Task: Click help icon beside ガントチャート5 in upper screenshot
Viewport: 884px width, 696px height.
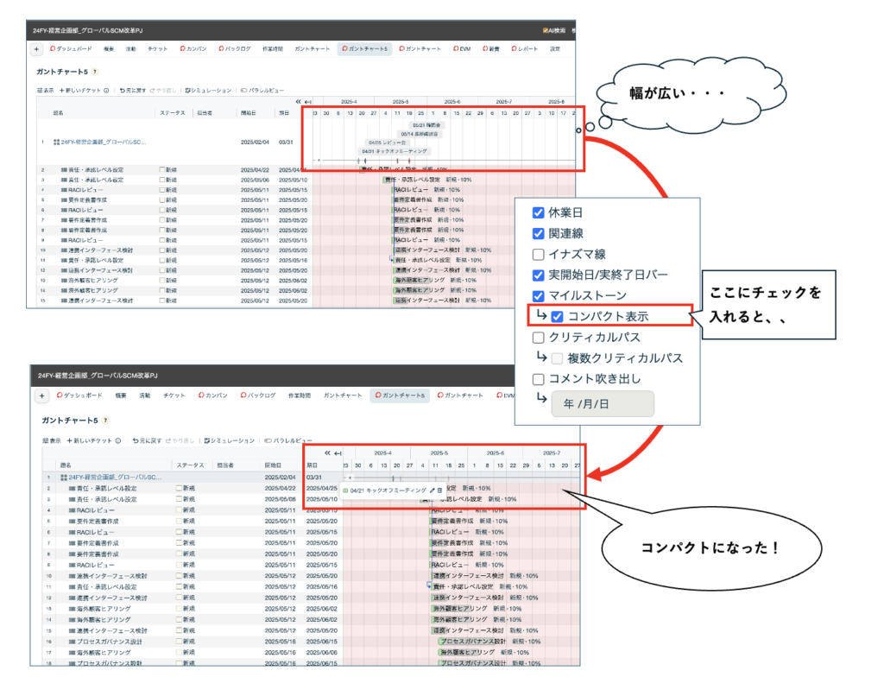Action: tap(94, 72)
